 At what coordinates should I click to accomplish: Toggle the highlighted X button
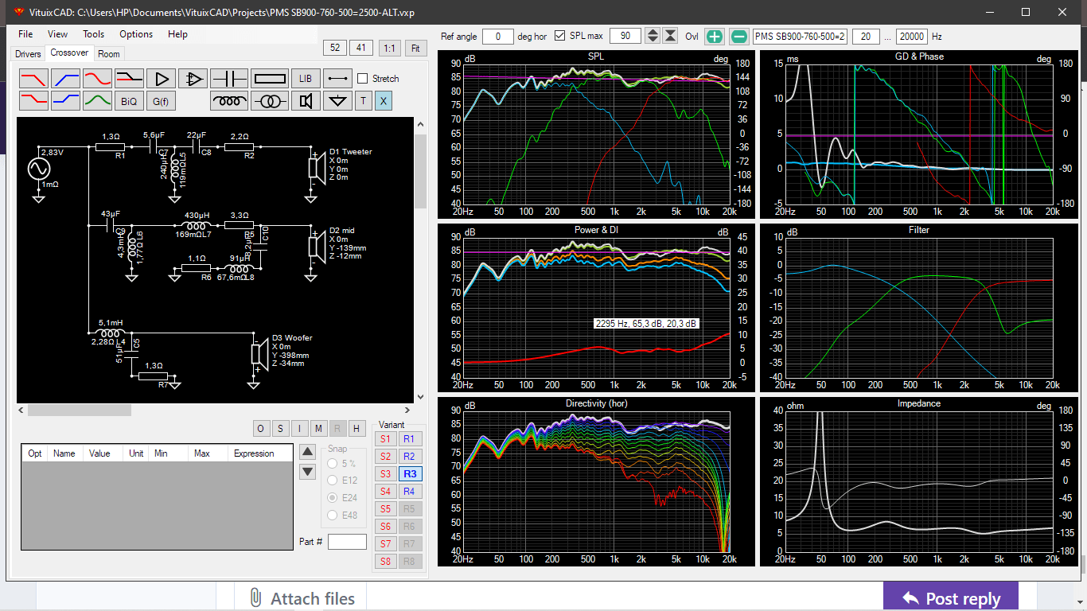pyautogui.click(x=383, y=101)
